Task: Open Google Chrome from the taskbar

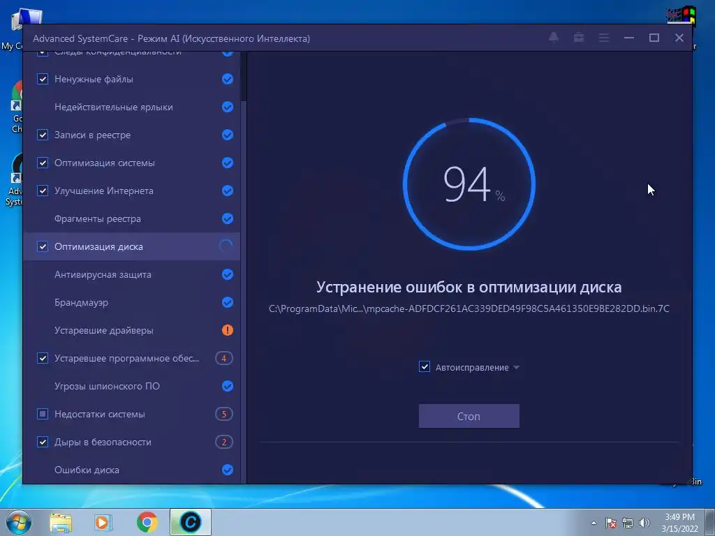Action: tap(147, 522)
